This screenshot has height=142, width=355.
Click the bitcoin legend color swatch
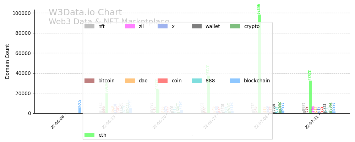(89, 81)
